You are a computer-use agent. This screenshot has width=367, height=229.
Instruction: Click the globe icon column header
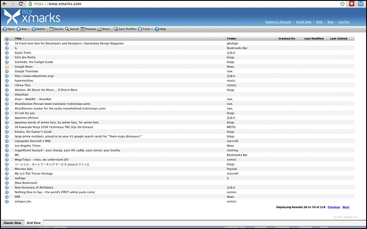[x=7, y=39]
